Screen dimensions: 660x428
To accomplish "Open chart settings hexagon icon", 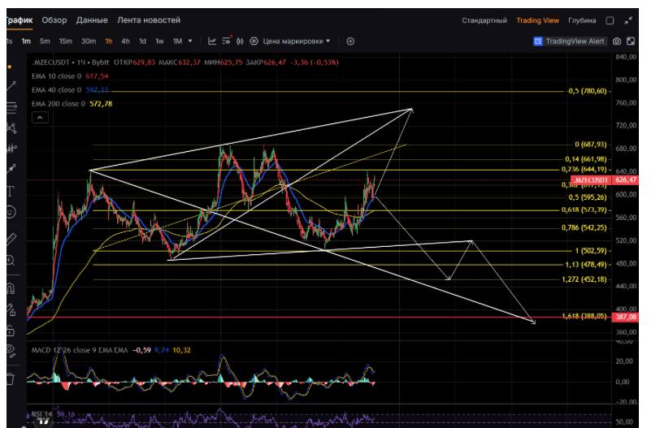I will 254,41.
